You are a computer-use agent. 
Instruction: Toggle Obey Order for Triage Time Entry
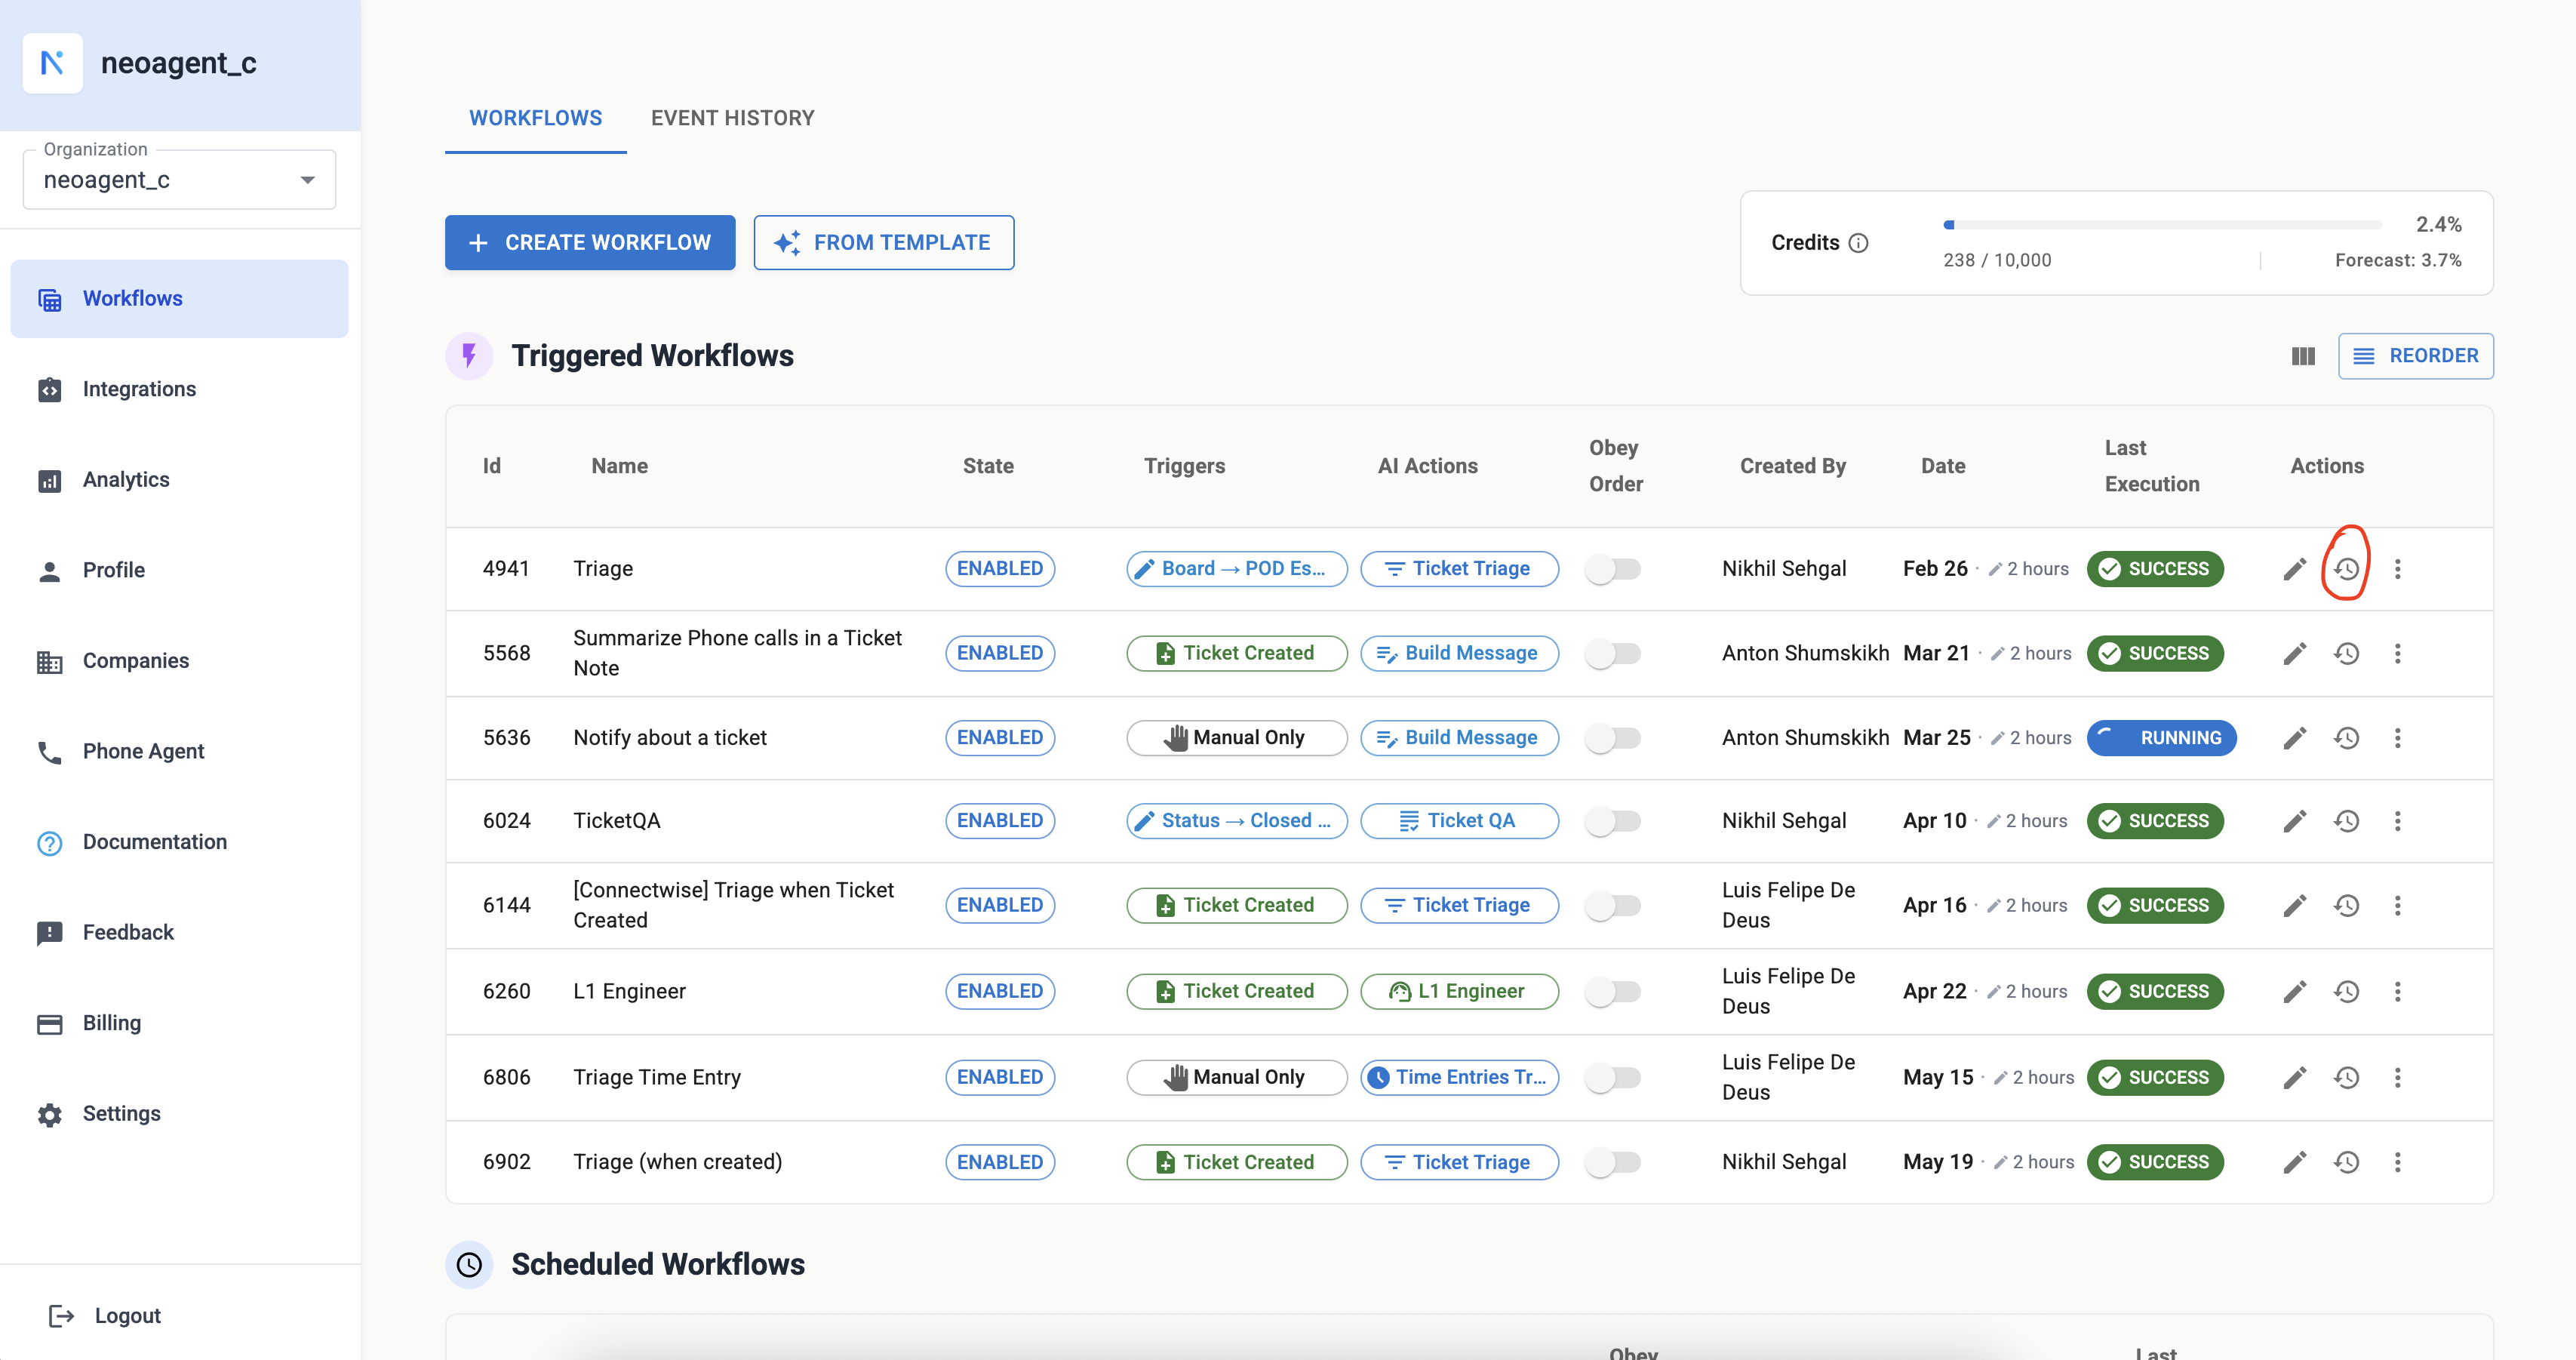pos(1613,1077)
